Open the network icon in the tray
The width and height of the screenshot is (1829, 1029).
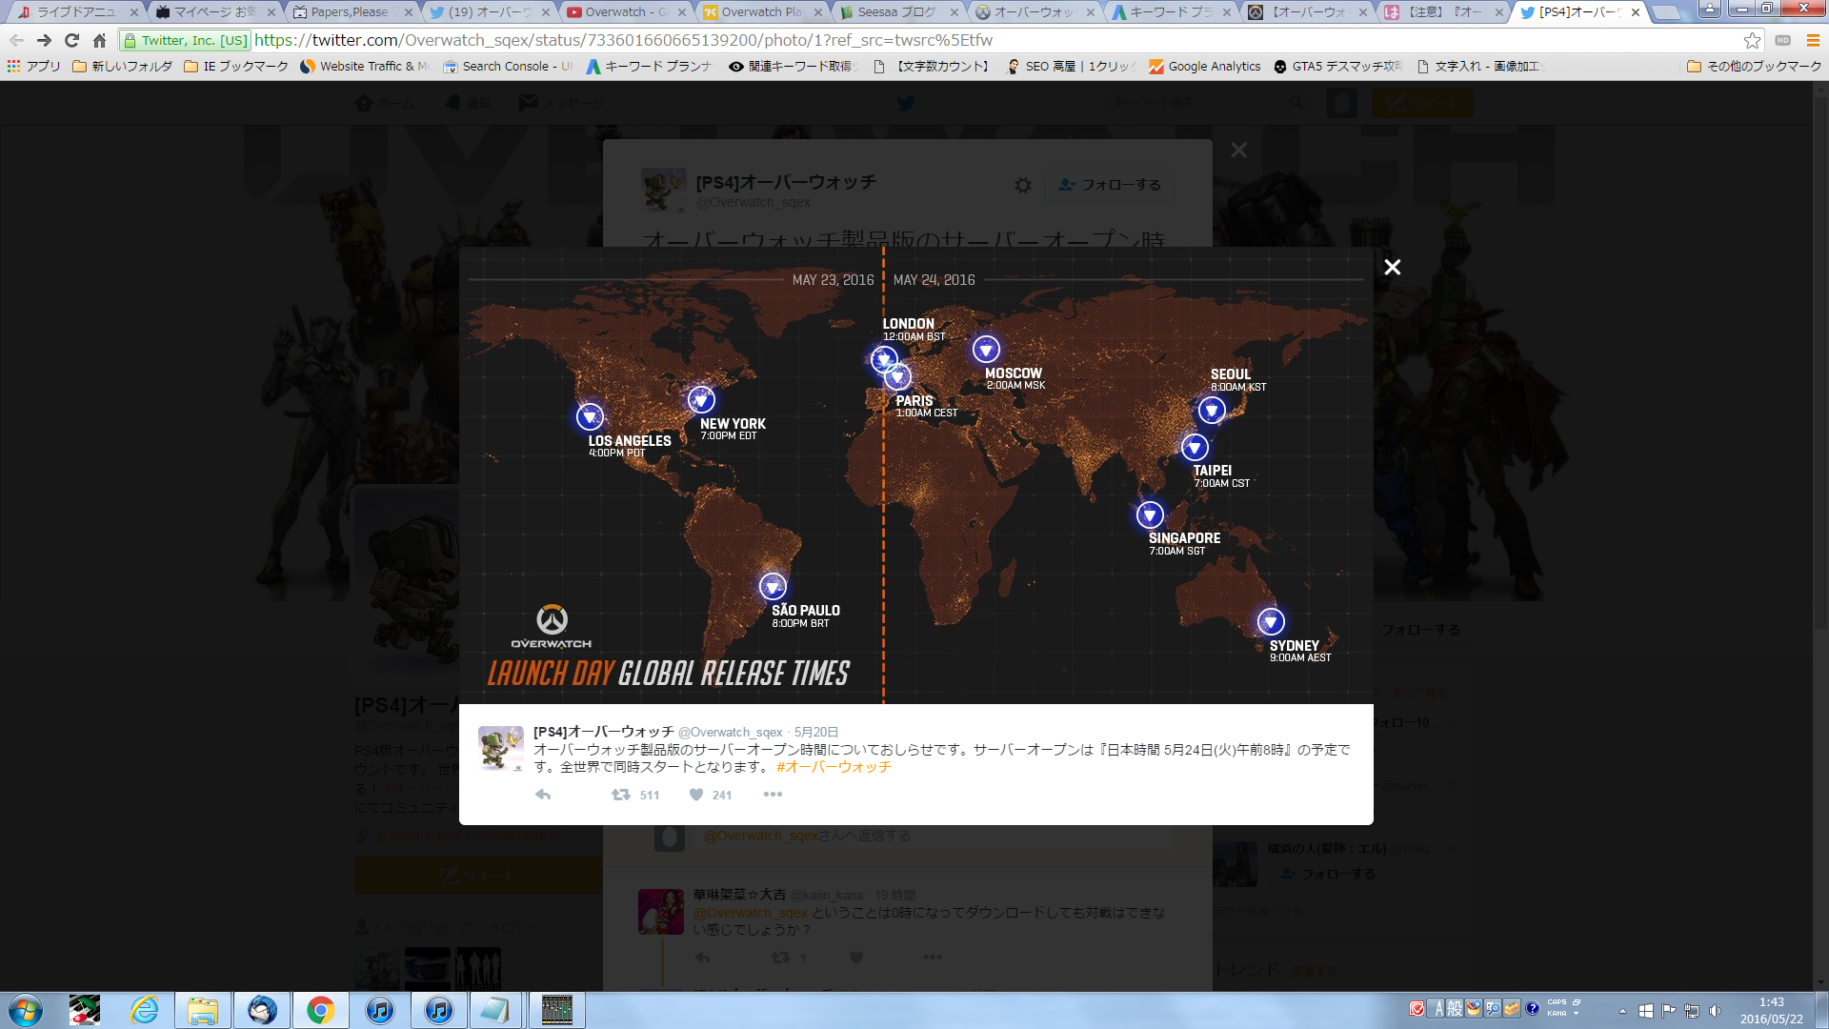(x=1692, y=1011)
